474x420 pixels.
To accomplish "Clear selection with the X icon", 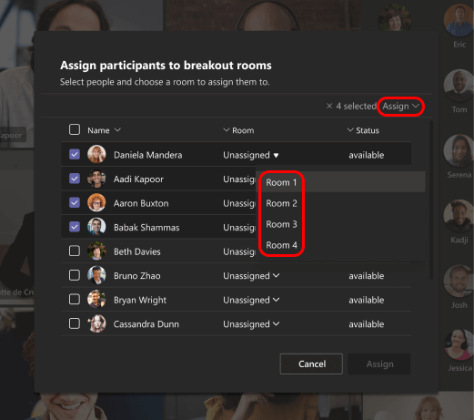I will 329,106.
